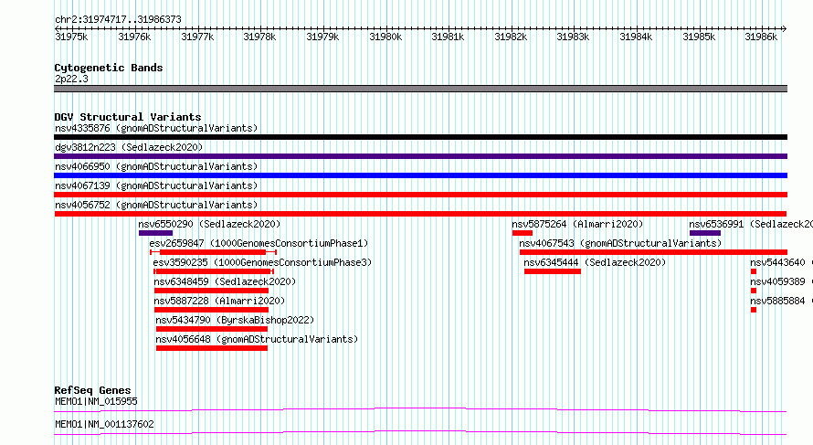This screenshot has width=813, height=445.
Task: Select the nsv6536991 purple bar
Action: click(704, 233)
